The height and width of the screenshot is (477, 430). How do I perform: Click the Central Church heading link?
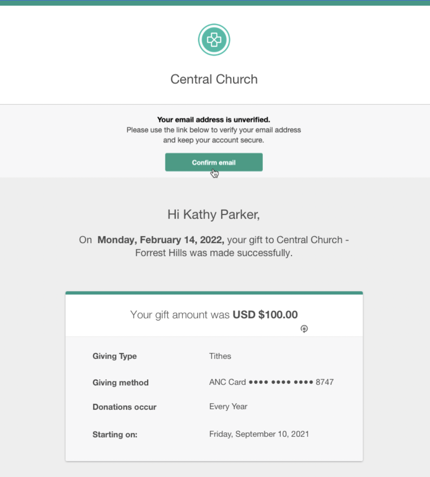click(214, 79)
